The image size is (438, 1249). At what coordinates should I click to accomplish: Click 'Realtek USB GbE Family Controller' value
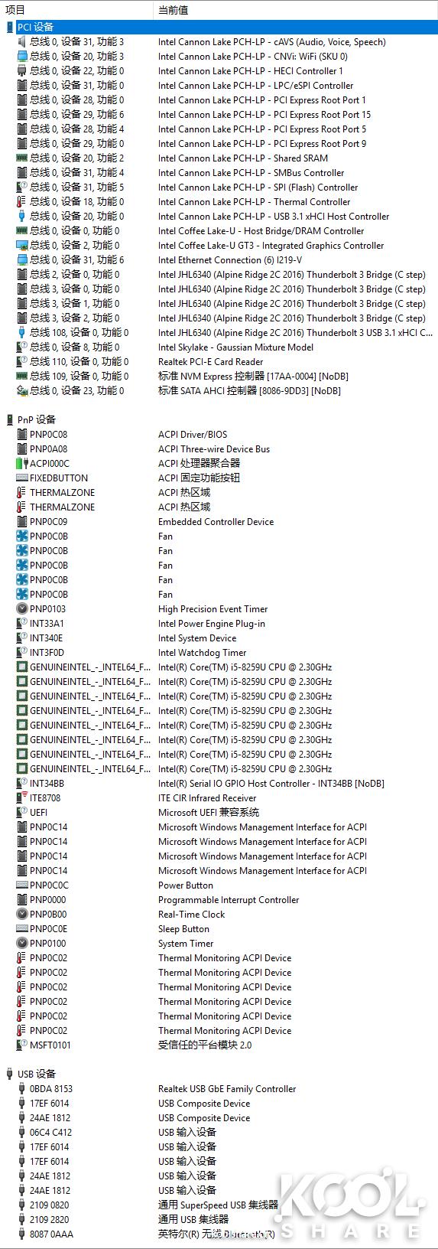[227, 1088]
